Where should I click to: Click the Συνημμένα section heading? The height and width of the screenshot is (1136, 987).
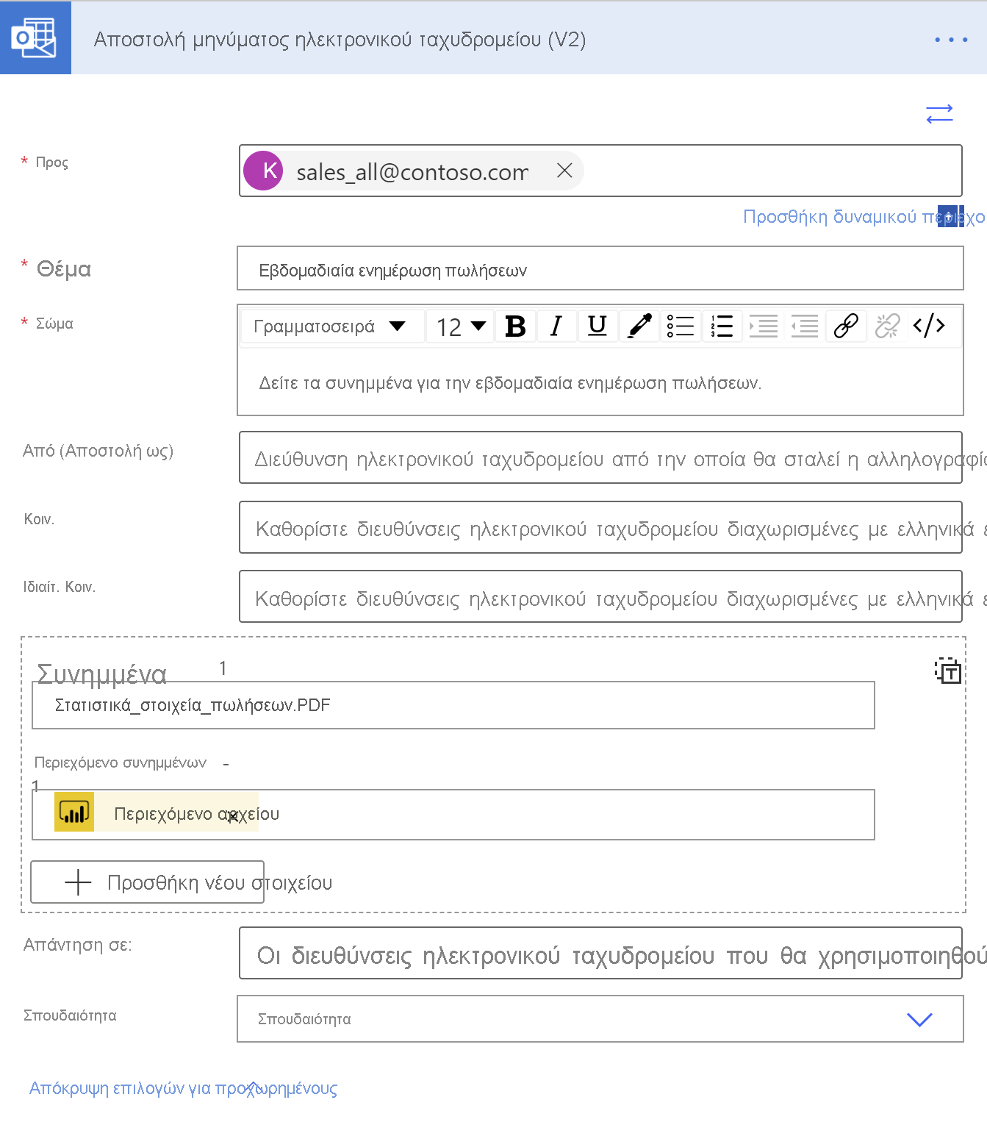pos(101,674)
